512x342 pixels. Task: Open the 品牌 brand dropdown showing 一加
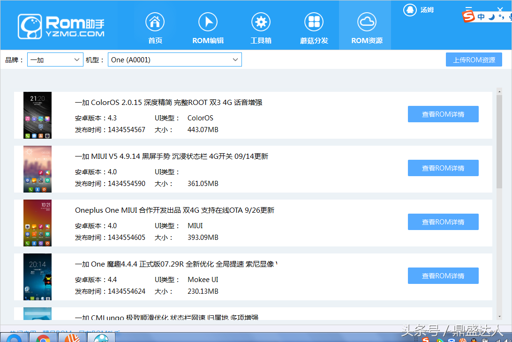[x=55, y=59]
